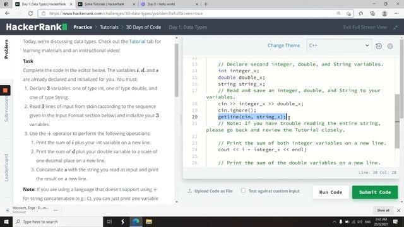Open File Explorer from taskbar

click(x=149, y=221)
